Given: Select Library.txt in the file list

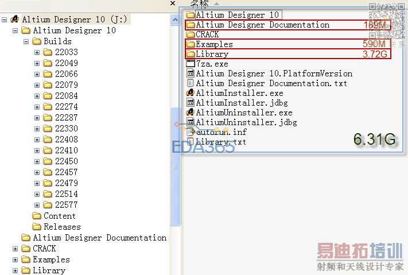Looking at the screenshot, I should click(221, 142).
